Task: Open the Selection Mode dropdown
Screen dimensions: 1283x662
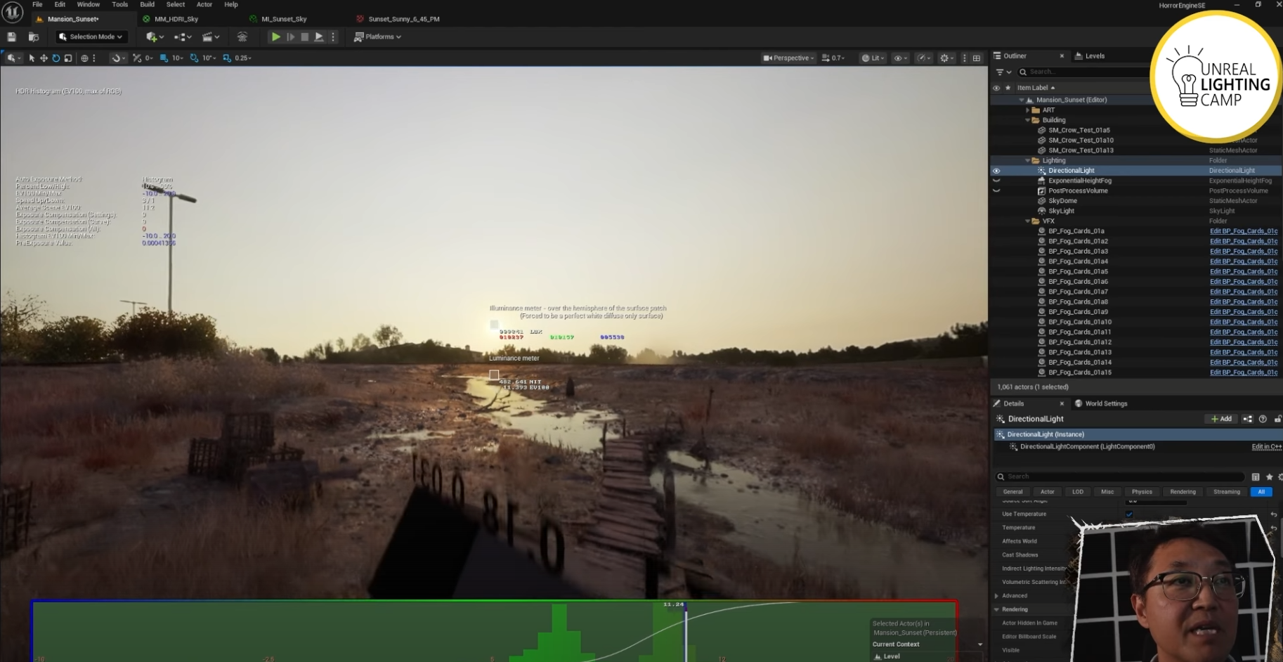Action: (x=91, y=37)
